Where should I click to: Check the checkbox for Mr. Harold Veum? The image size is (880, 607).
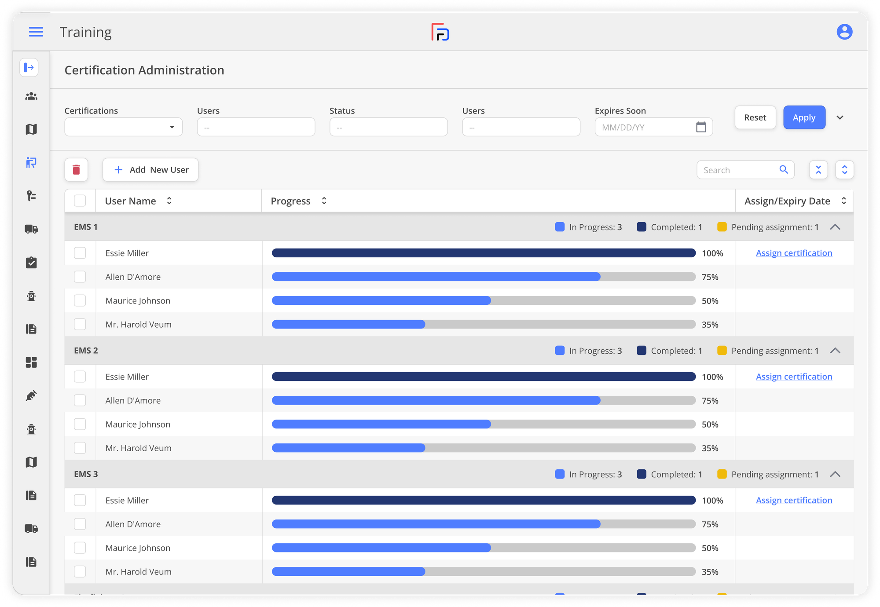80,324
